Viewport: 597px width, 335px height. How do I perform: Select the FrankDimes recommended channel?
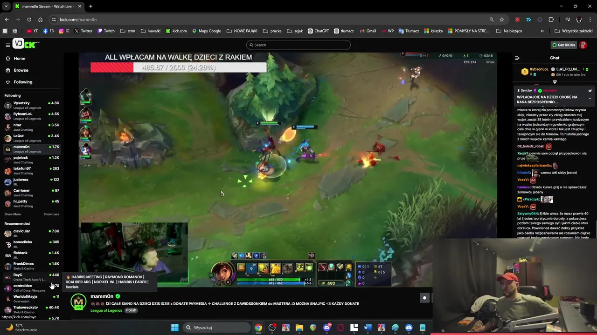point(32,266)
